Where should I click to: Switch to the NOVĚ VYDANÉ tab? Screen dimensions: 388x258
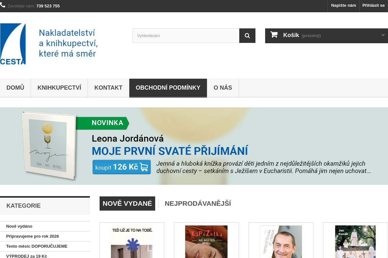click(x=127, y=203)
